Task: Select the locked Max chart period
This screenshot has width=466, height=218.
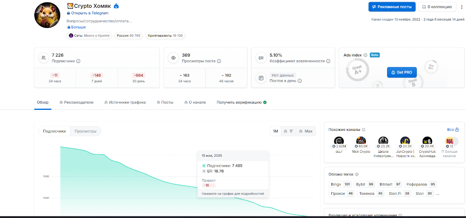Action: 306,131
